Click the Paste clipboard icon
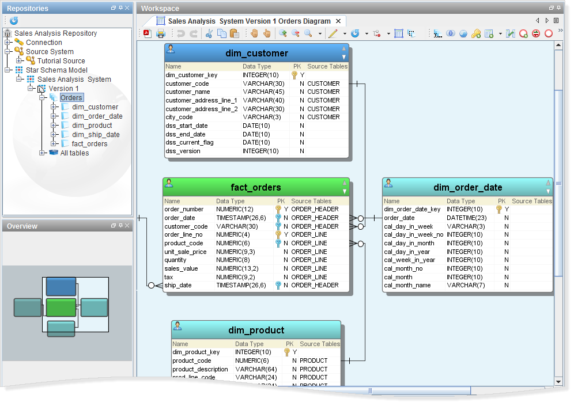This screenshot has height=406, width=574. tap(234, 34)
